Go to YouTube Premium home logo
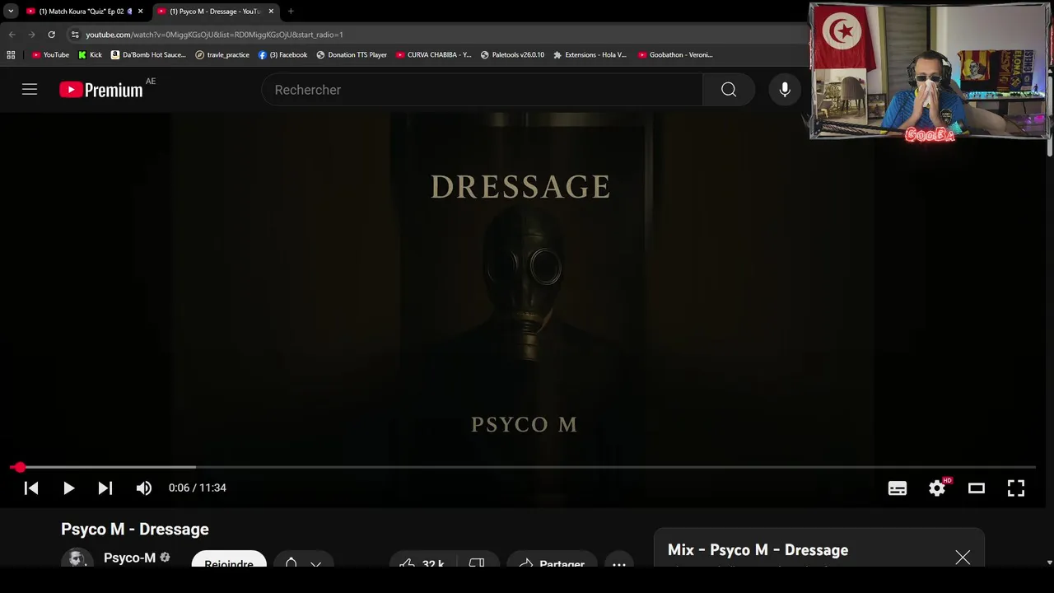Viewport: 1054px width, 593px height. (100, 90)
